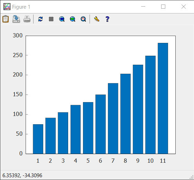Minimize the Figure 1 window

tap(143, 7)
